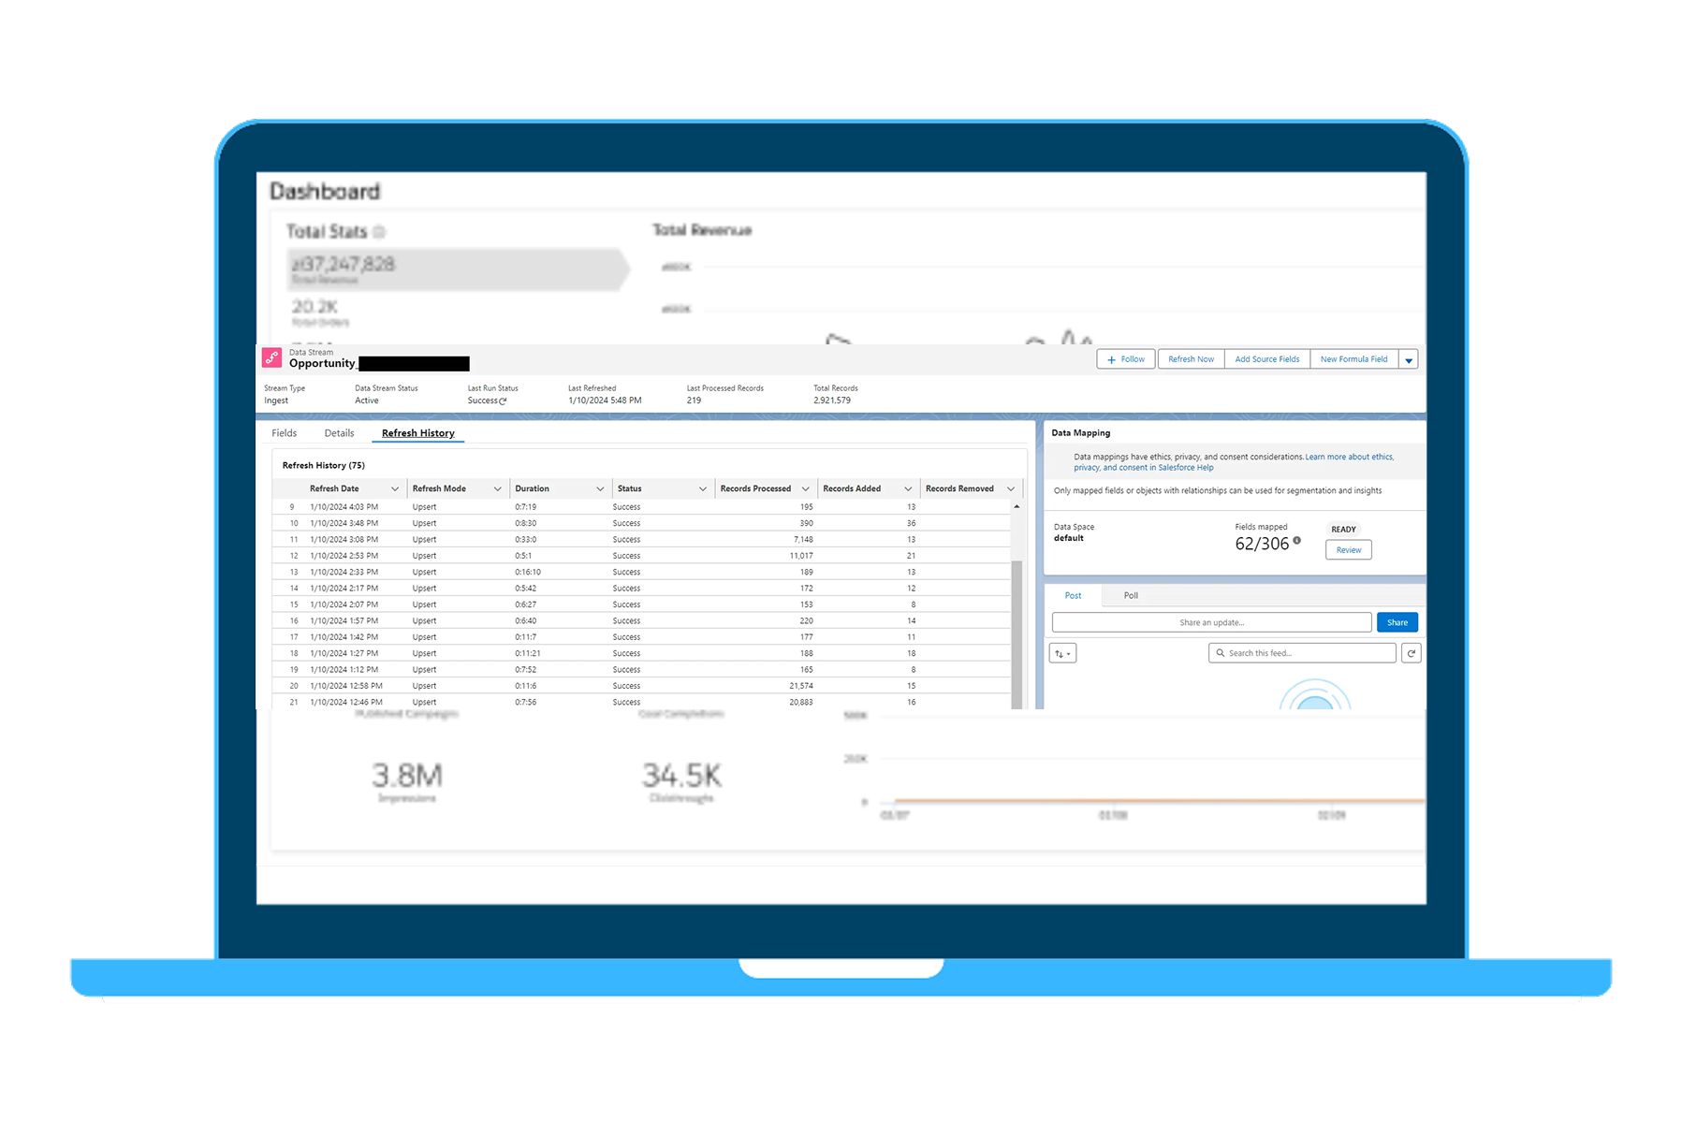
Task: Switch to the Details tab
Action: [339, 433]
